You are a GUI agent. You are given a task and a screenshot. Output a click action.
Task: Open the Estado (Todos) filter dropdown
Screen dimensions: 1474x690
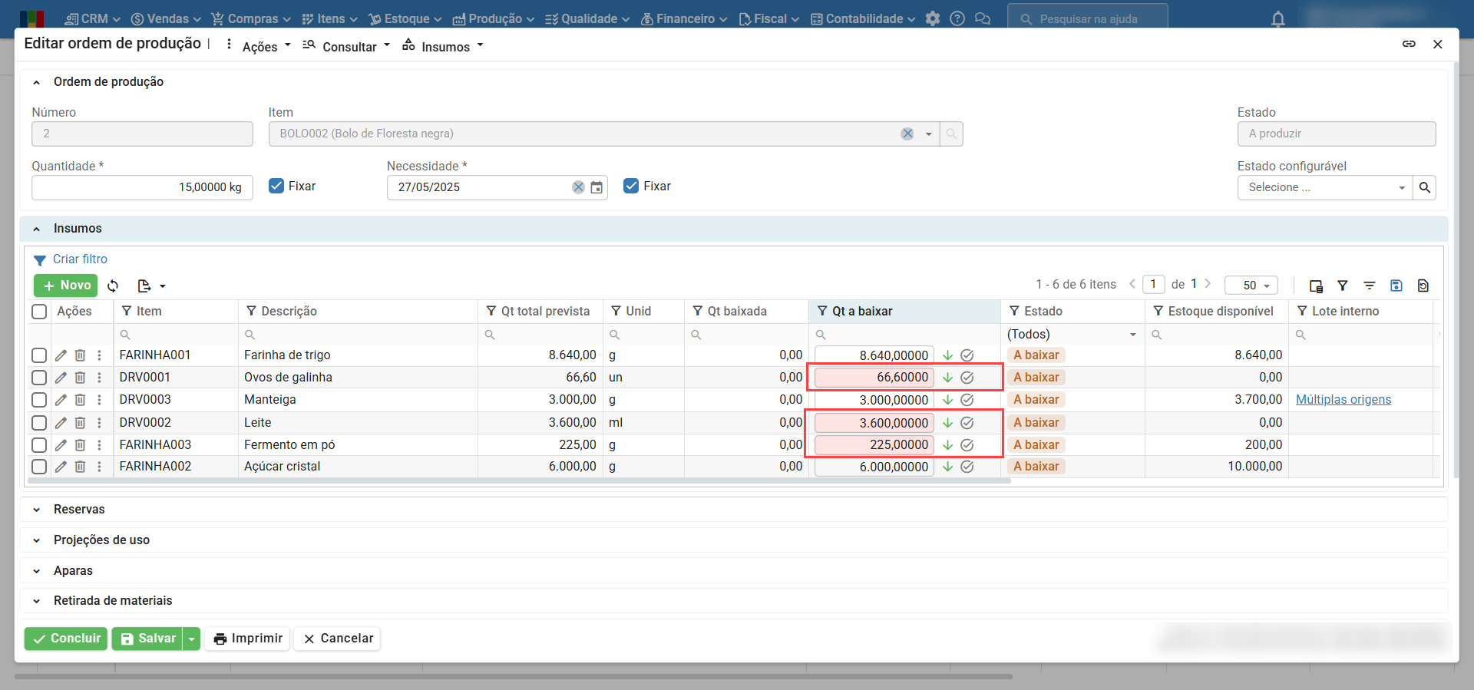click(x=1072, y=335)
